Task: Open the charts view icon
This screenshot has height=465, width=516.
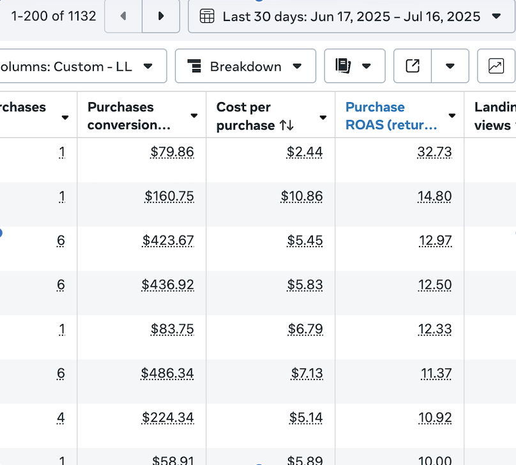Action: click(x=496, y=66)
